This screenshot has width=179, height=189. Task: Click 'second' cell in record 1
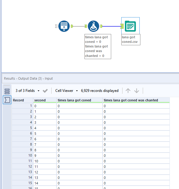45,106
